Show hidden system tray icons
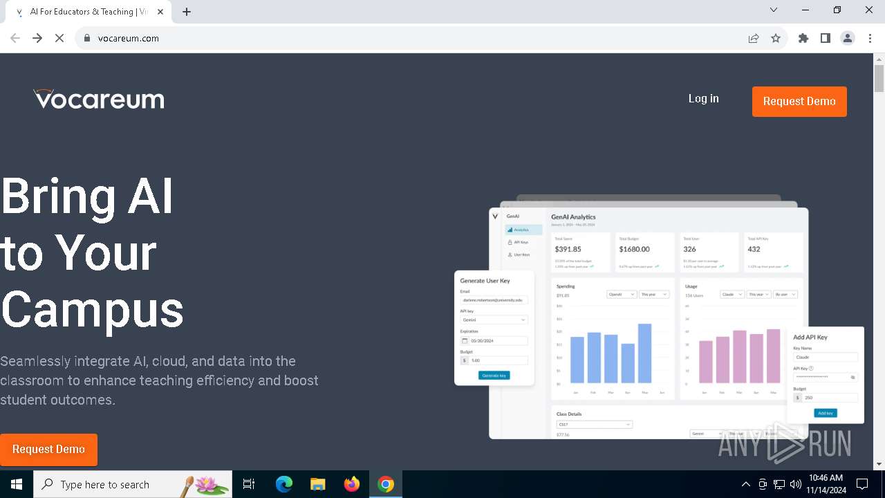885x498 pixels. [745, 484]
